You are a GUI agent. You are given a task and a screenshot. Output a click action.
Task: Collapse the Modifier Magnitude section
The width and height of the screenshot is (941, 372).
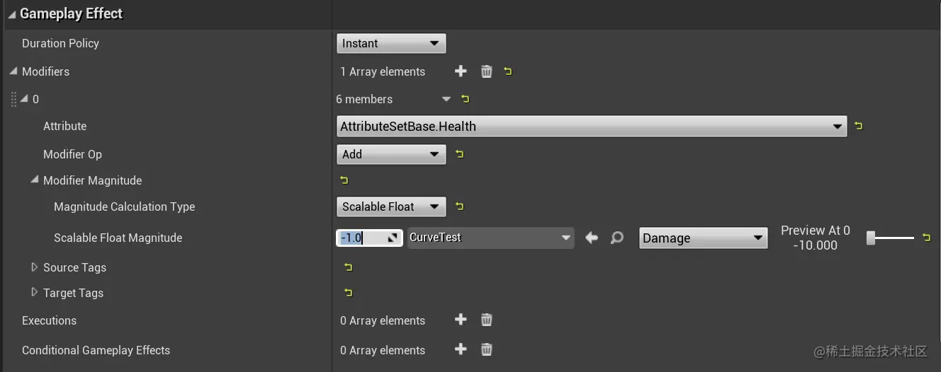[34, 180]
